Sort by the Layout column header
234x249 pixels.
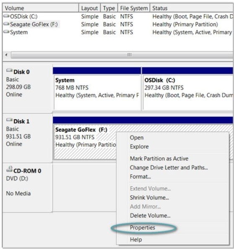tap(90, 8)
